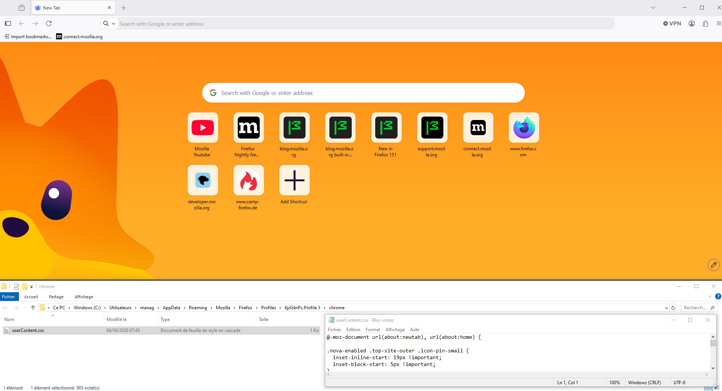Open the Firefox account icon

click(x=692, y=23)
